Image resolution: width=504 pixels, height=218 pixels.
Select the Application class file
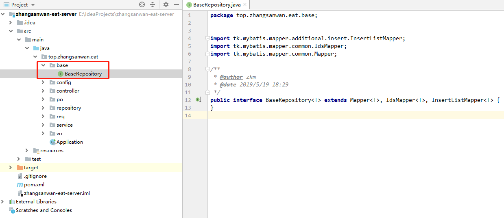(70, 142)
